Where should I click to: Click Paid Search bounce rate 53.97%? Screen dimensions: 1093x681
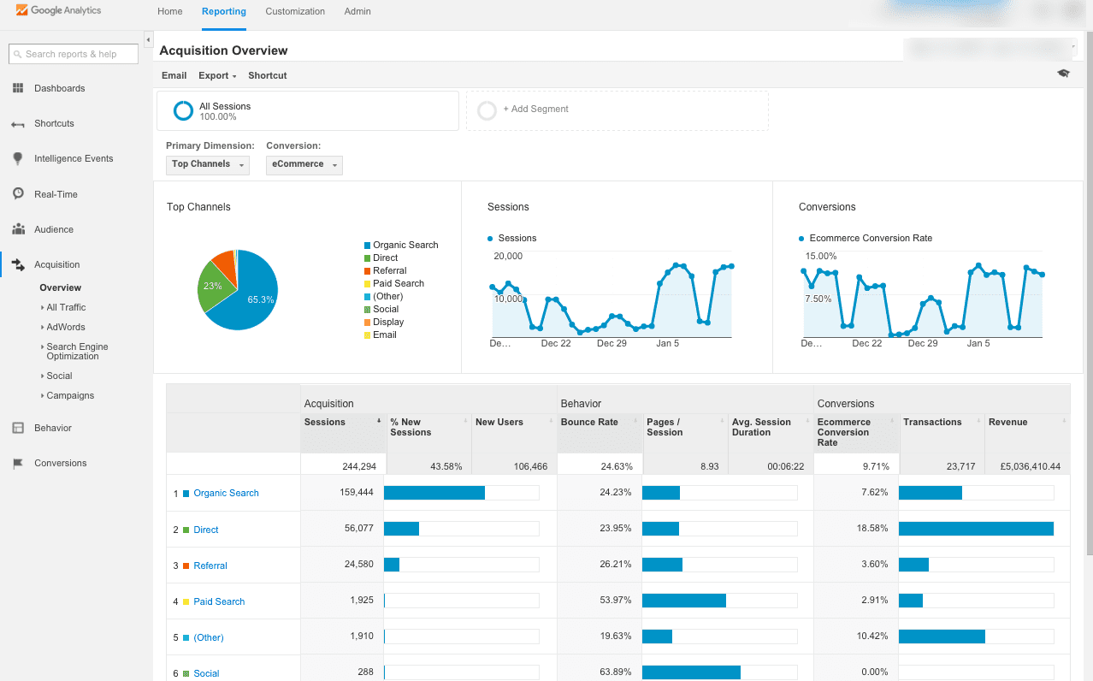(616, 601)
